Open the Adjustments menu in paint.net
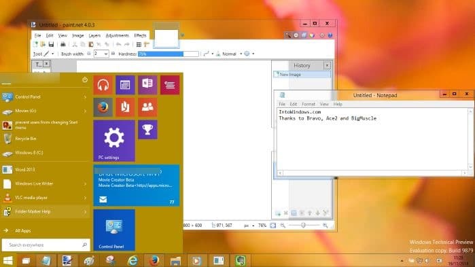The width and height of the screenshot is (475, 267). tap(118, 35)
